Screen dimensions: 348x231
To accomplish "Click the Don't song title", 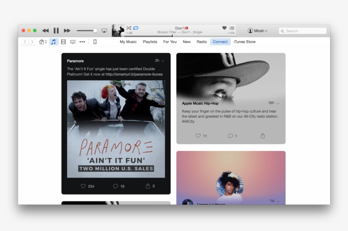I will 180,28.
